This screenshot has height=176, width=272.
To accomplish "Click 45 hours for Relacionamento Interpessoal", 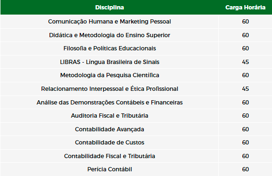I will (x=245, y=89).
